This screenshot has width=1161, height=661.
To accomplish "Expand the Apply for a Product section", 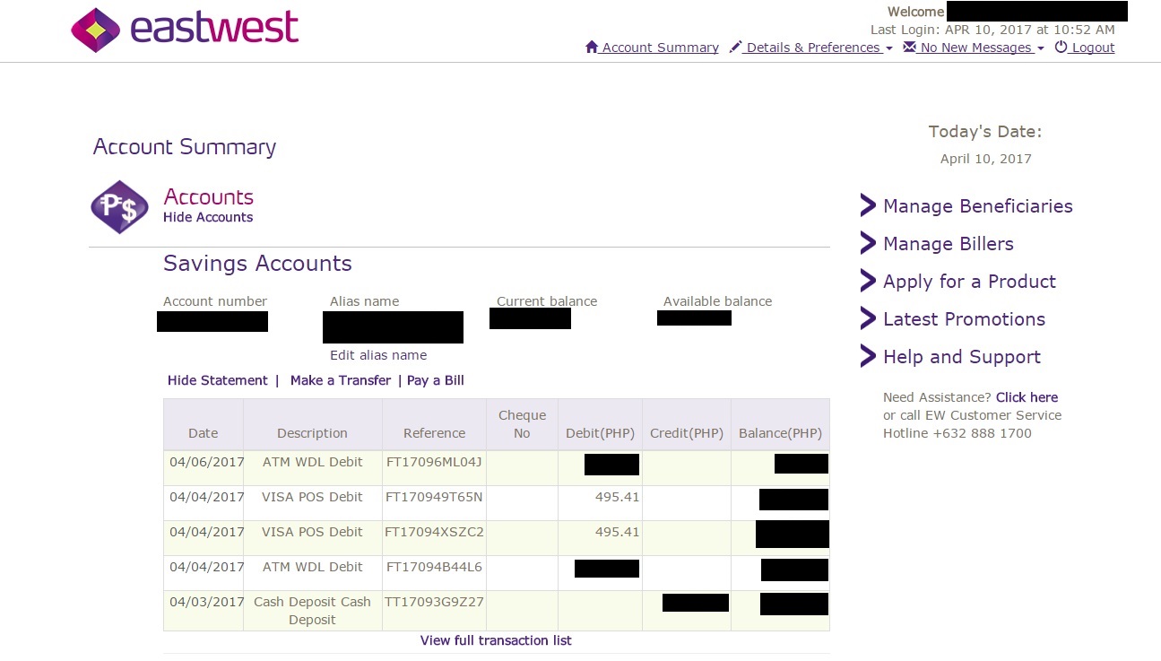I will coord(969,281).
